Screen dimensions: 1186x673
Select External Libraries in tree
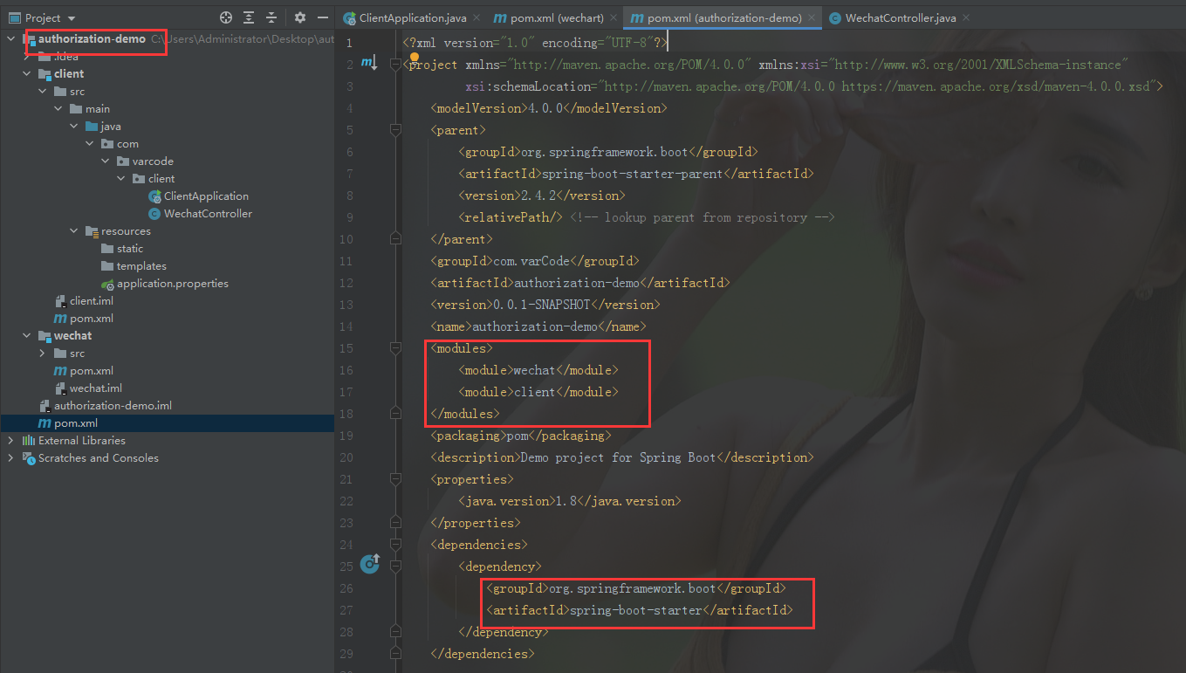point(81,441)
